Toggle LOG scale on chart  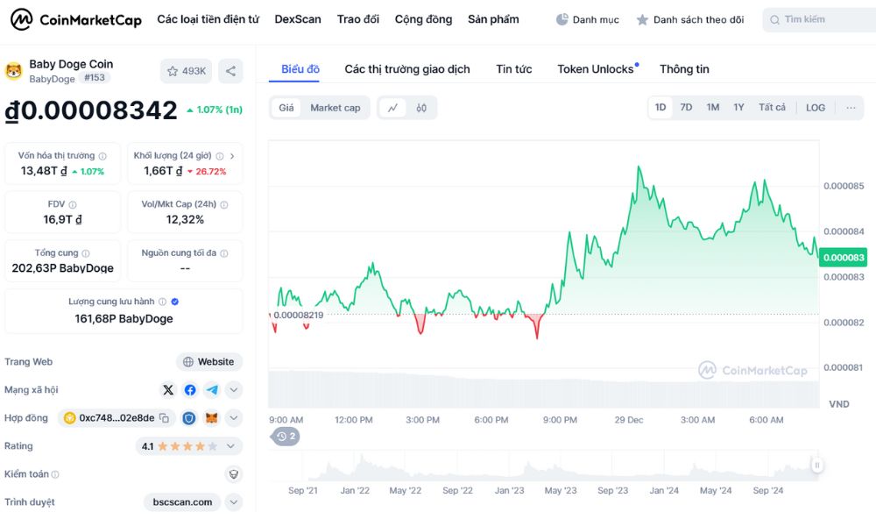pyautogui.click(x=815, y=108)
